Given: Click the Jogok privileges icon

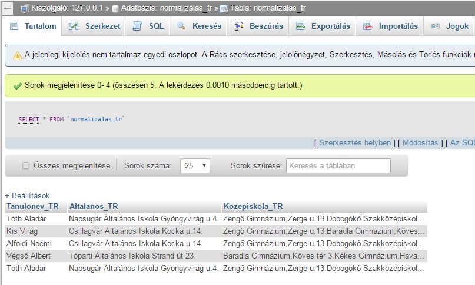Looking at the screenshot, I should pyautogui.click(x=436, y=26).
